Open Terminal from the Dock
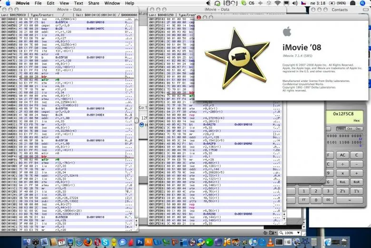 tap(279, 242)
